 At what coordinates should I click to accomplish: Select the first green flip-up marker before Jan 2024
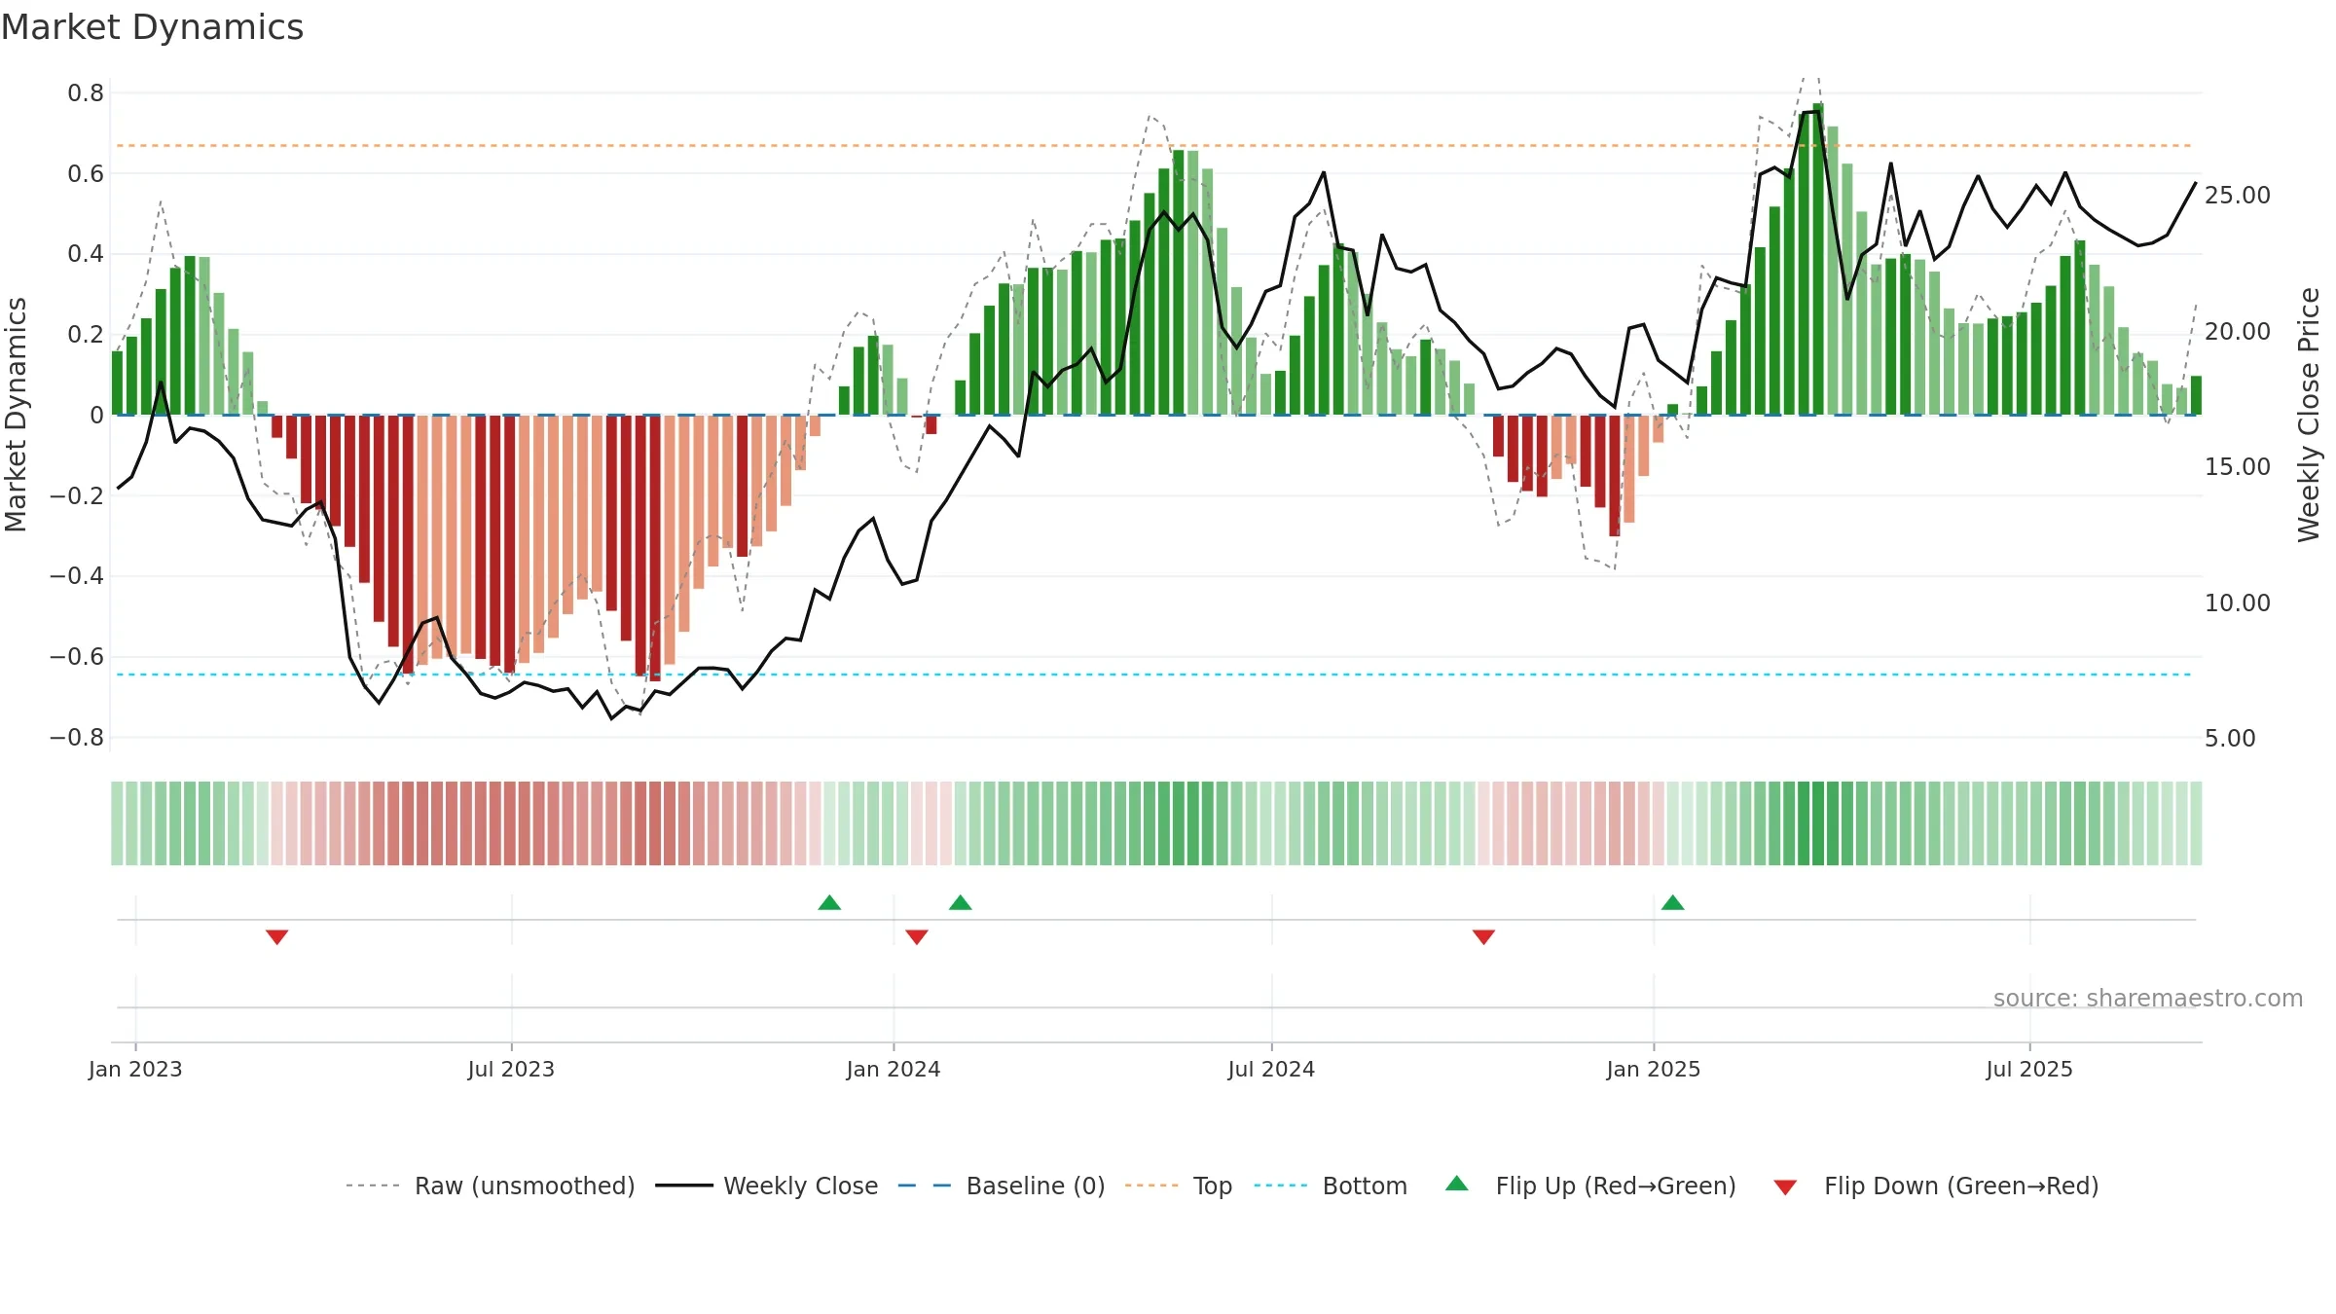829,902
